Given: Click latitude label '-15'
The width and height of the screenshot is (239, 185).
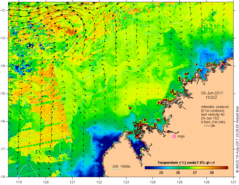Looking at the screenshot, I should pyautogui.click(x=3, y=94).
